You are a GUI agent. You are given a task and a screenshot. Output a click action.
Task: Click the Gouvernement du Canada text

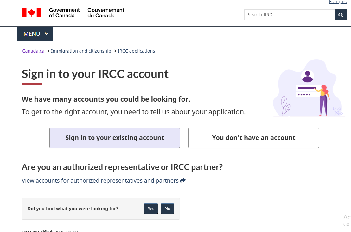pos(106,13)
